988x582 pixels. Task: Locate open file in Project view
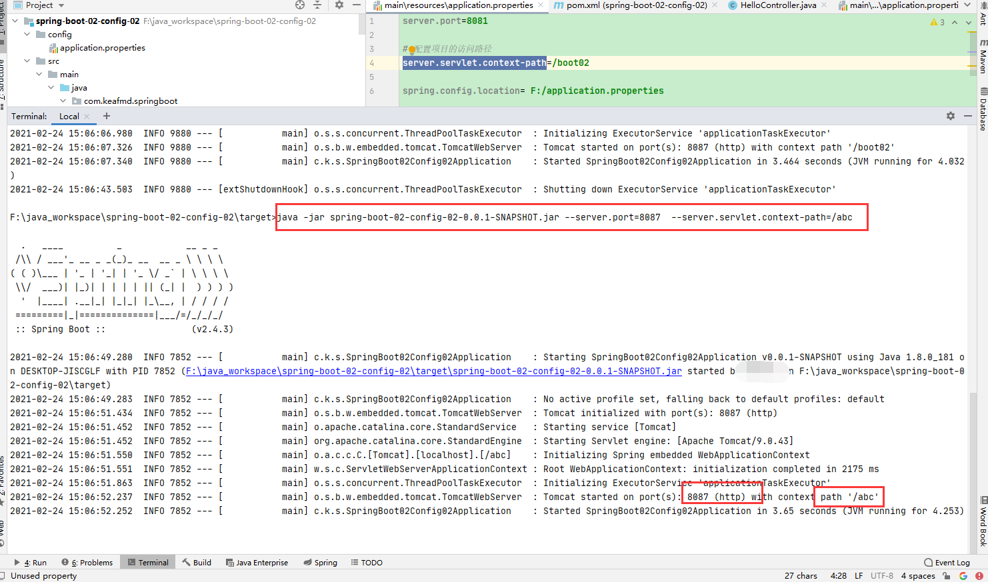click(x=301, y=5)
